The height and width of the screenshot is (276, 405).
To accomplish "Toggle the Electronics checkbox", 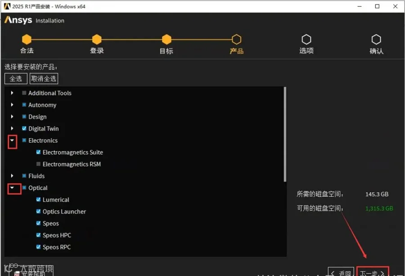I will coord(24,140).
